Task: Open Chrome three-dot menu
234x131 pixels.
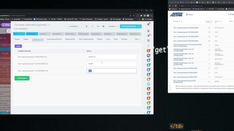Action: tap(151, 16)
